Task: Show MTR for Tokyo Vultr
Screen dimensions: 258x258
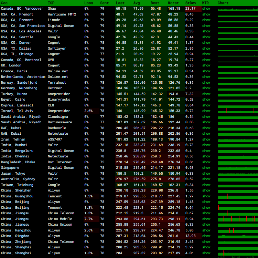Action: pos(206,174)
